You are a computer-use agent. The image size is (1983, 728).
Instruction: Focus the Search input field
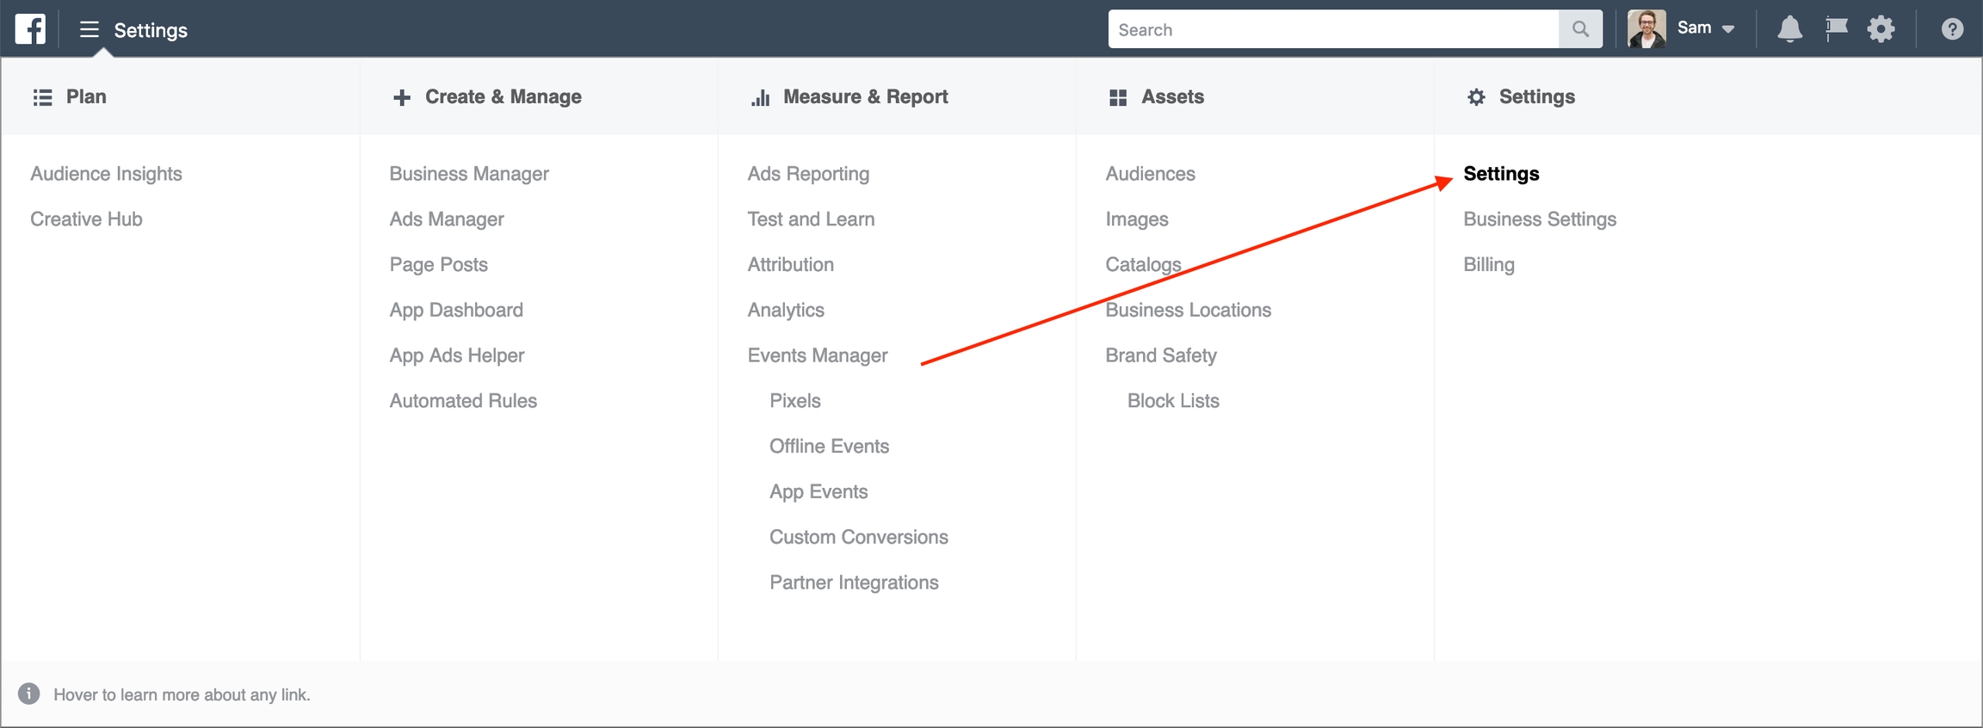[1333, 29]
